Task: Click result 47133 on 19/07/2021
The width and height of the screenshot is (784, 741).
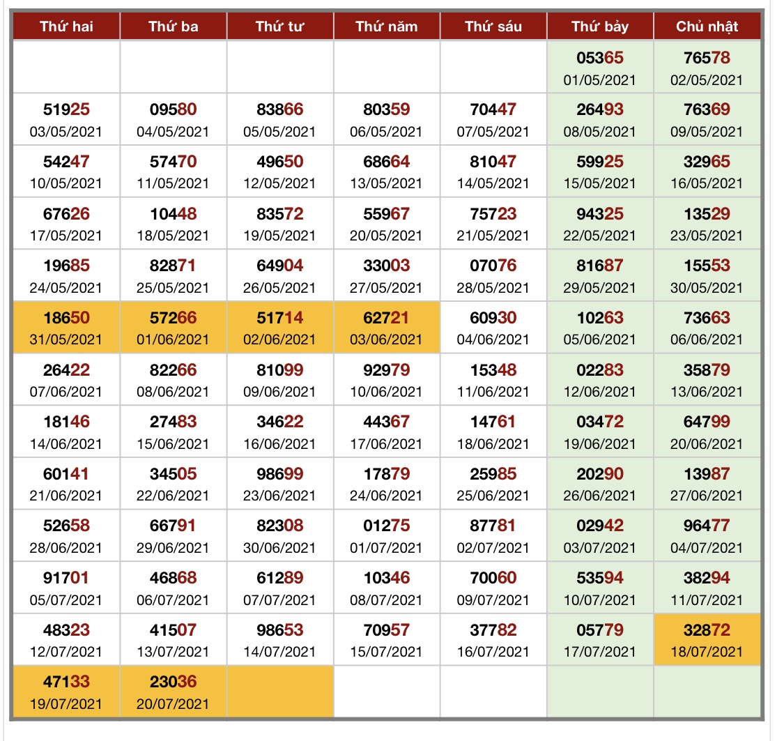Action: (66, 692)
